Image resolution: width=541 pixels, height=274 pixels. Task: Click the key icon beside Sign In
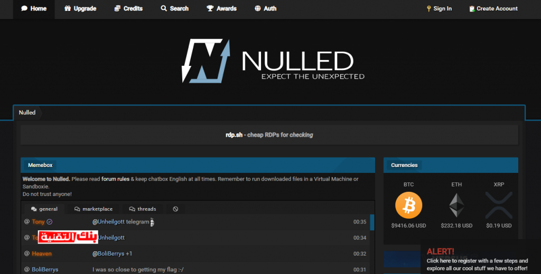(x=429, y=8)
